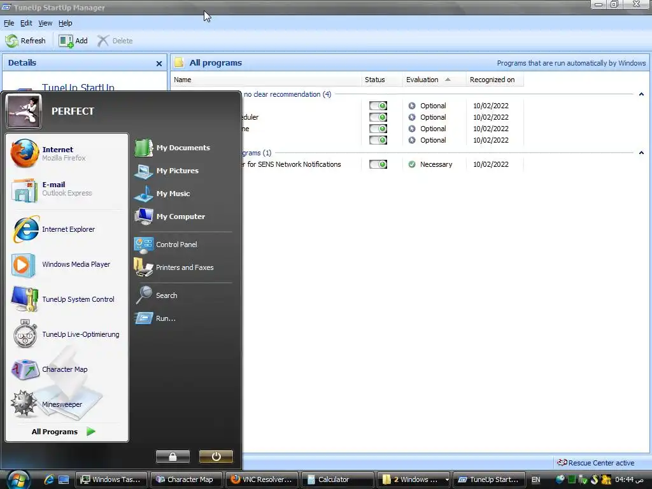The height and width of the screenshot is (489, 652).
Task: Click the power shutdown button
Action: [x=216, y=457]
